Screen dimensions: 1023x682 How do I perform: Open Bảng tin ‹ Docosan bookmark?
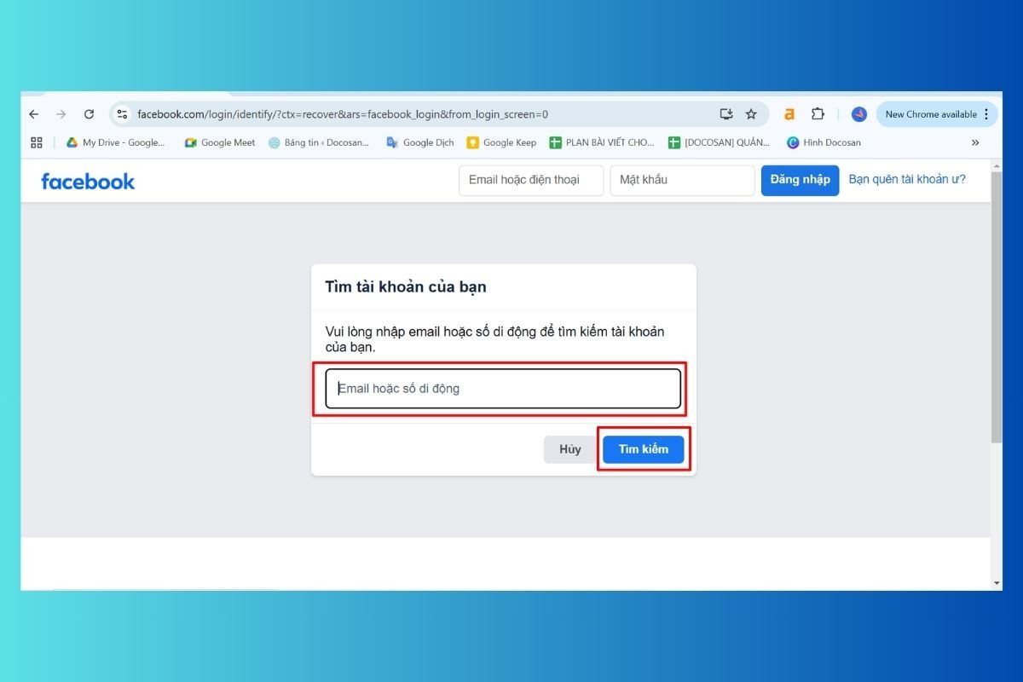coord(319,142)
